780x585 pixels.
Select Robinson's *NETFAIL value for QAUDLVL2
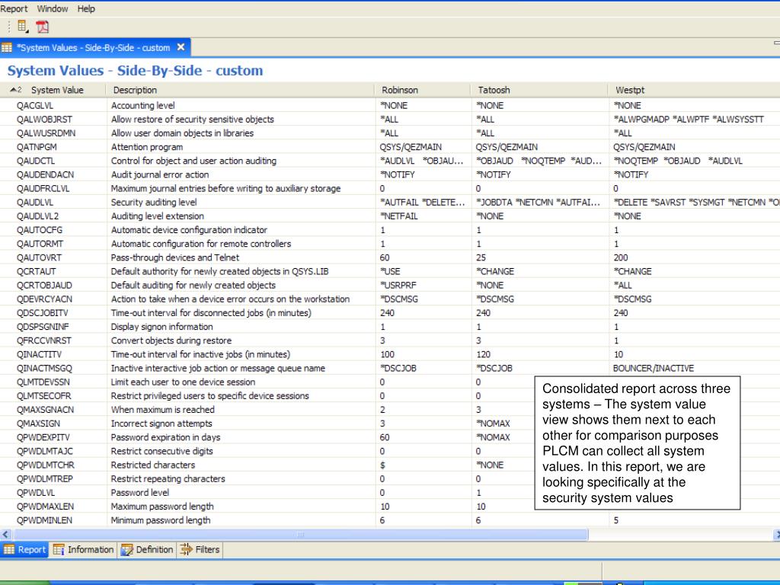[399, 216]
